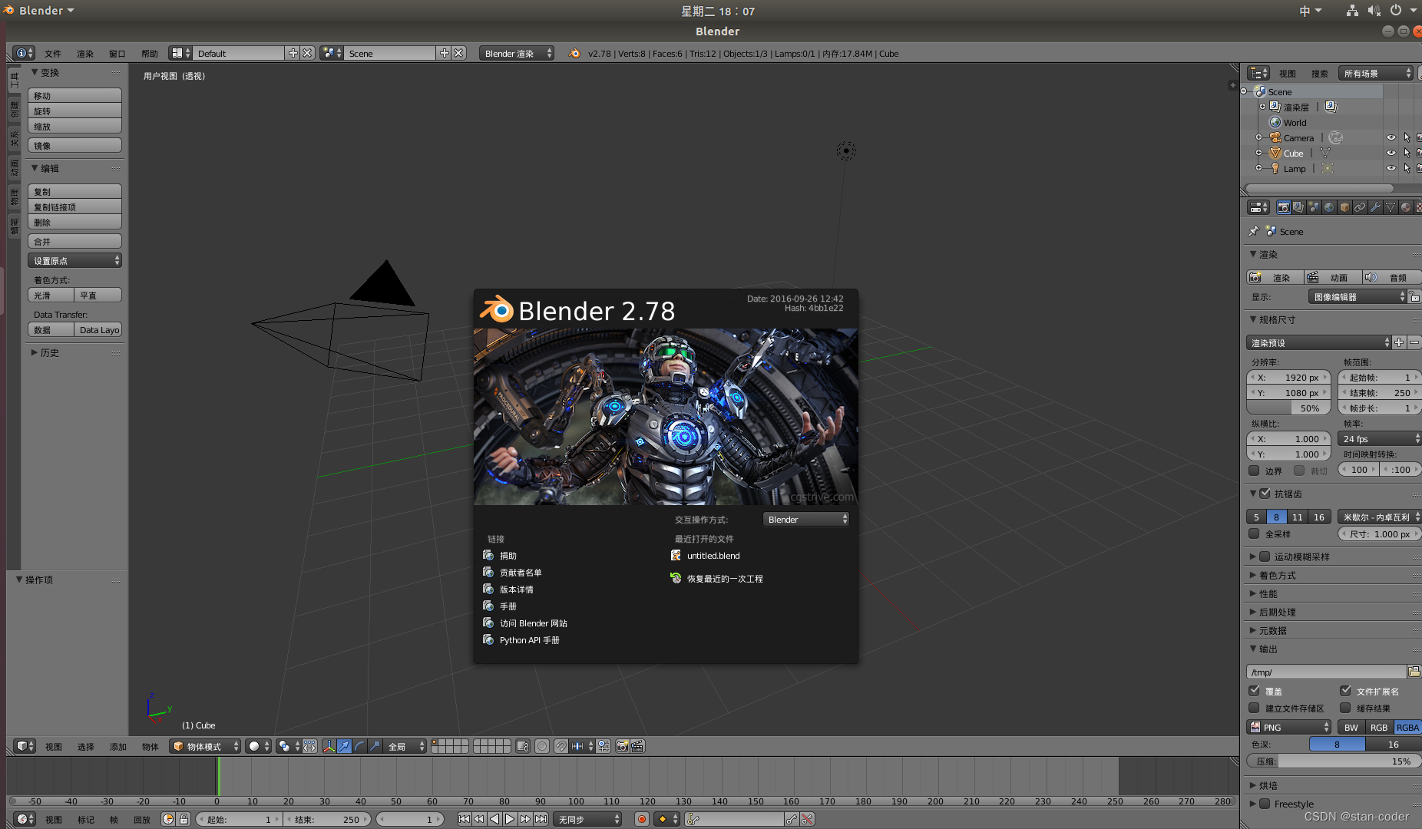
Task: Jump to first frame in timeline
Action: click(464, 819)
